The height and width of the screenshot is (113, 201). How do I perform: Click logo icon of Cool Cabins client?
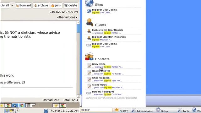point(89,45)
